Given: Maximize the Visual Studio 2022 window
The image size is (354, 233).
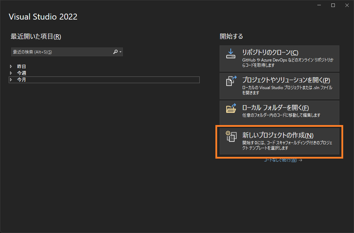Looking at the screenshot, I should [x=333, y=5].
